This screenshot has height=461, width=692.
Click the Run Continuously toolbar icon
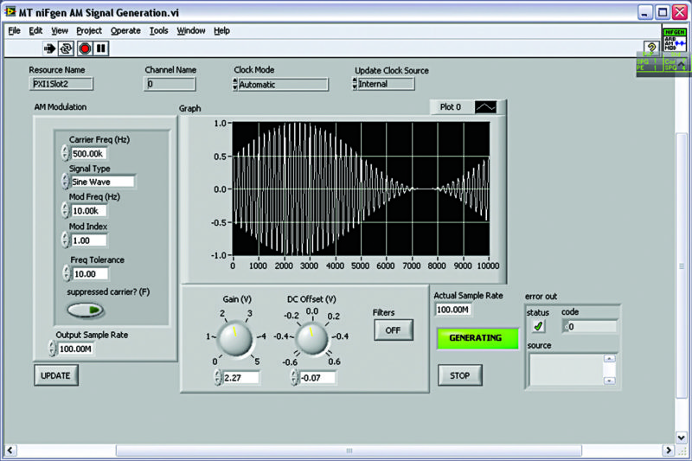67,48
